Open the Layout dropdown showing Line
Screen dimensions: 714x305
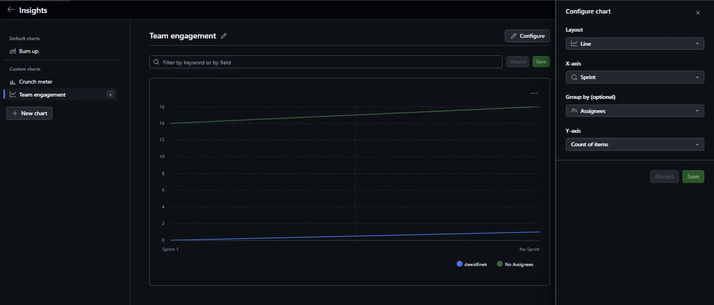click(634, 43)
